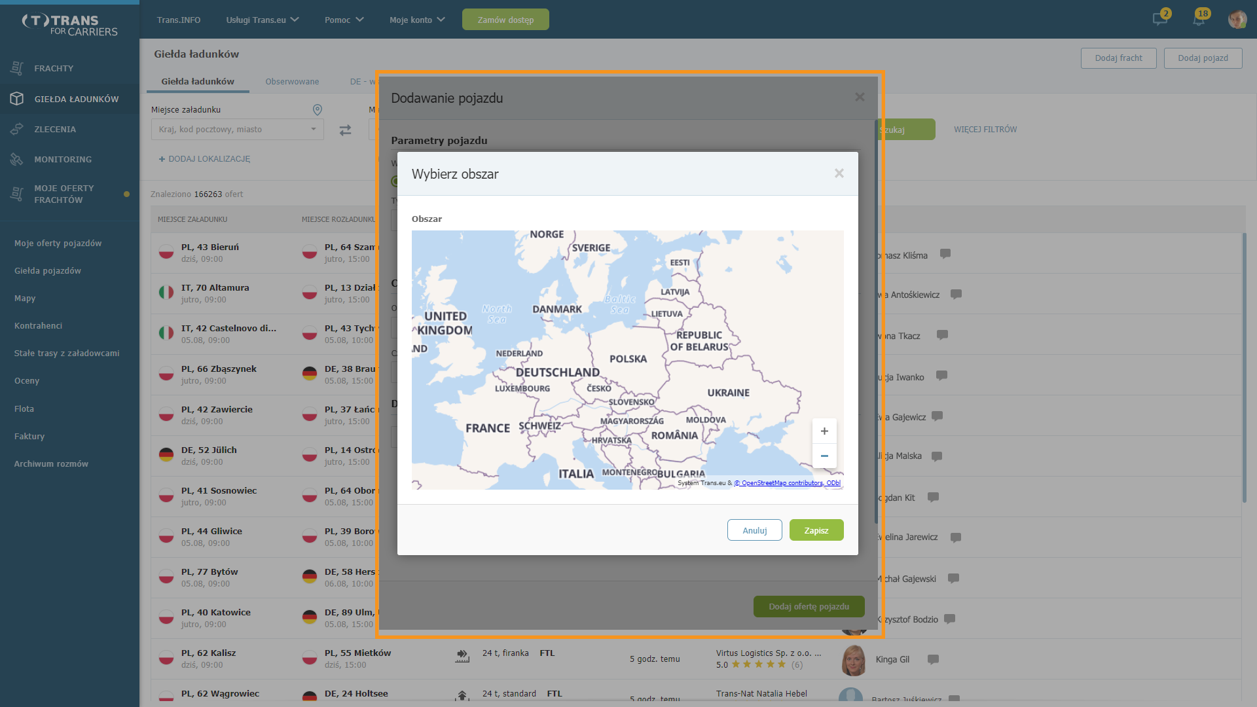Open Giełda pojazdów link
The width and height of the screenshot is (1257, 707).
48,271
